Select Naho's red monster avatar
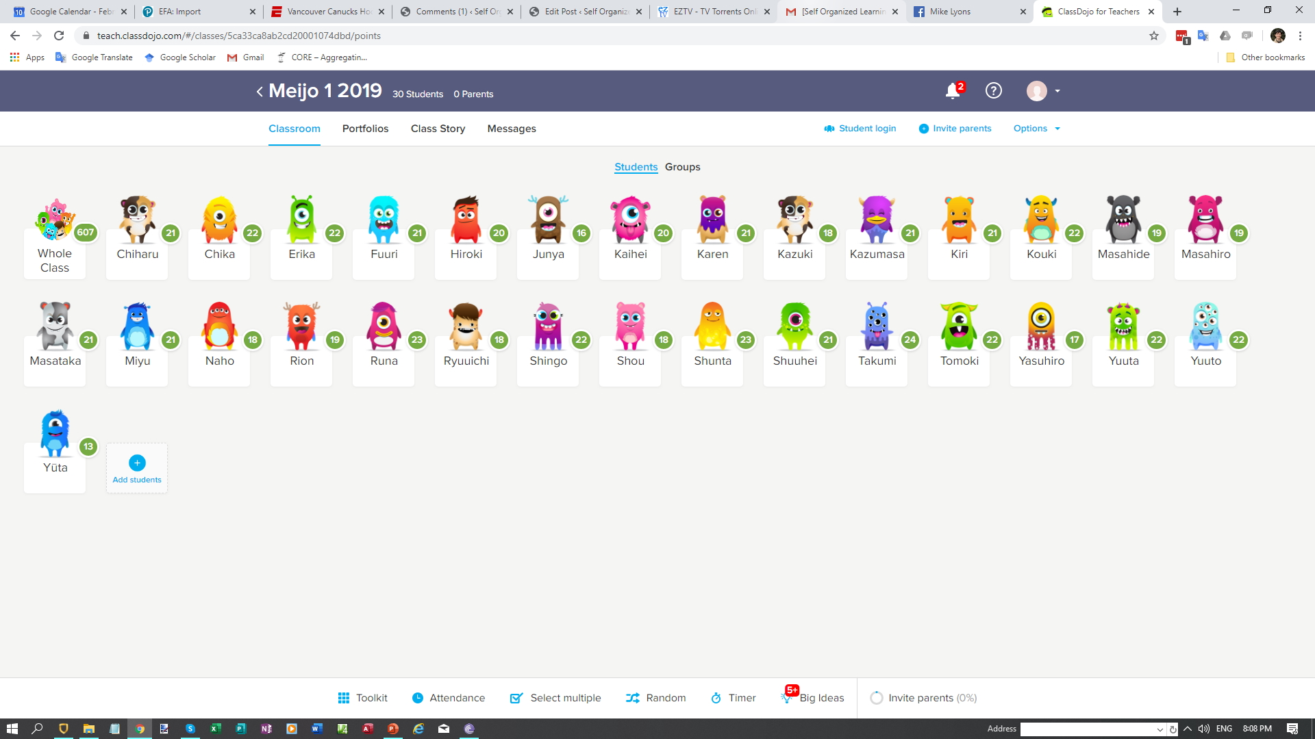Viewport: 1315px width, 739px height. [x=219, y=326]
